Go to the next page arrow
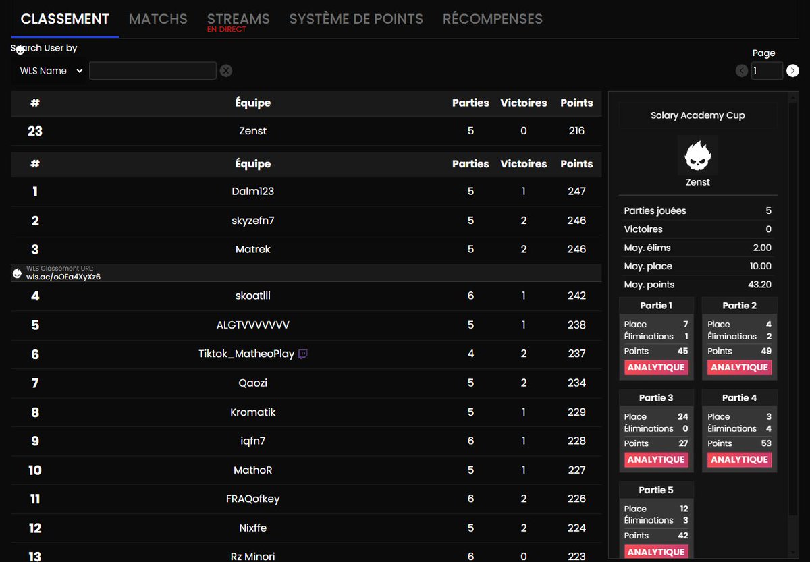Image resolution: width=810 pixels, height=562 pixels. coord(792,71)
